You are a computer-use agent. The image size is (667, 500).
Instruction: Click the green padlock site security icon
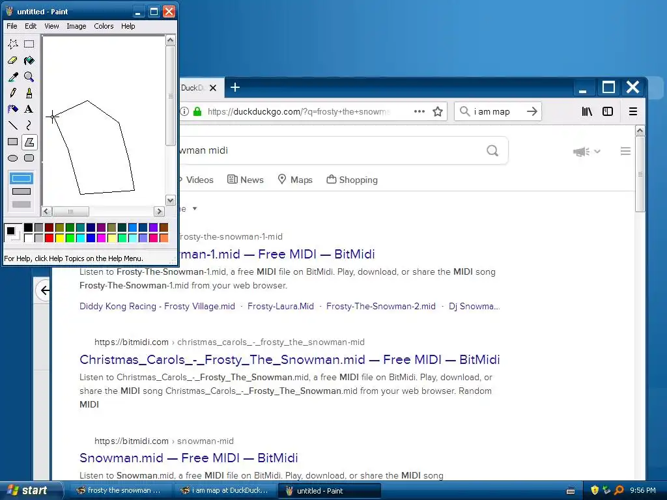197,111
